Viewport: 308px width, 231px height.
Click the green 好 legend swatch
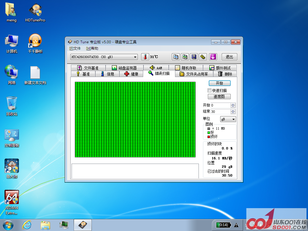[x=209, y=133]
